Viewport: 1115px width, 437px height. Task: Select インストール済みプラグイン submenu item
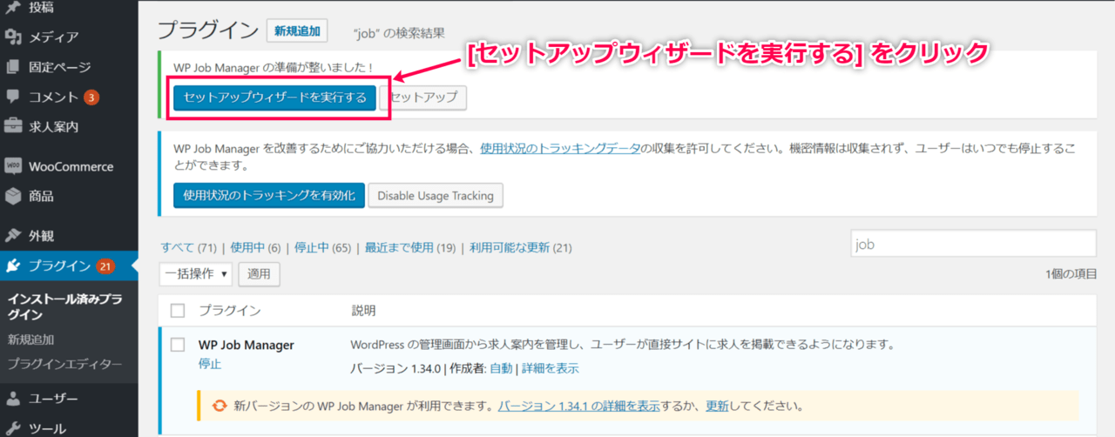coord(64,306)
